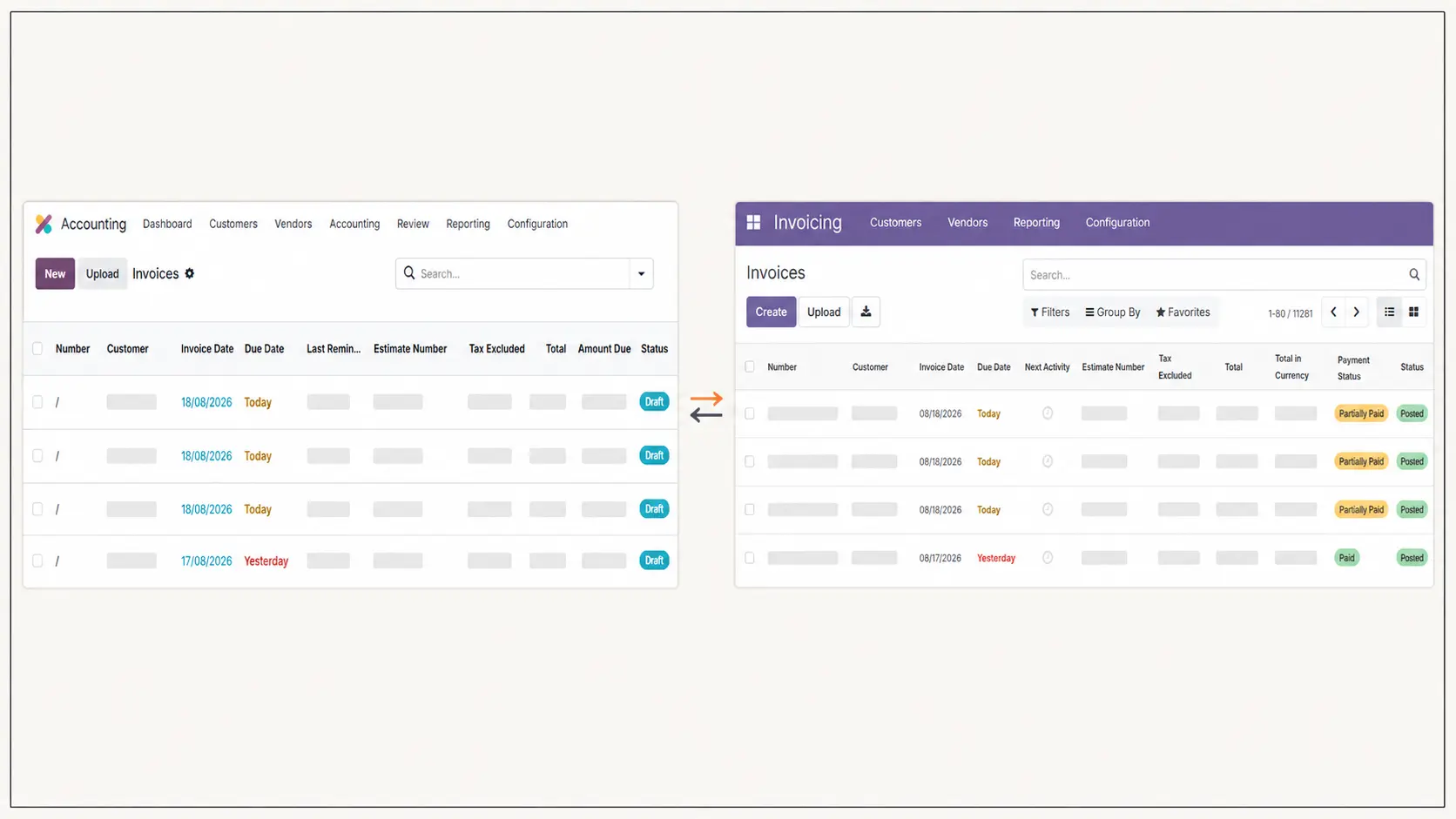Screen dimensions: 1456x819
Task: Click the Paid badge in Invoicing
Action: [1346, 558]
